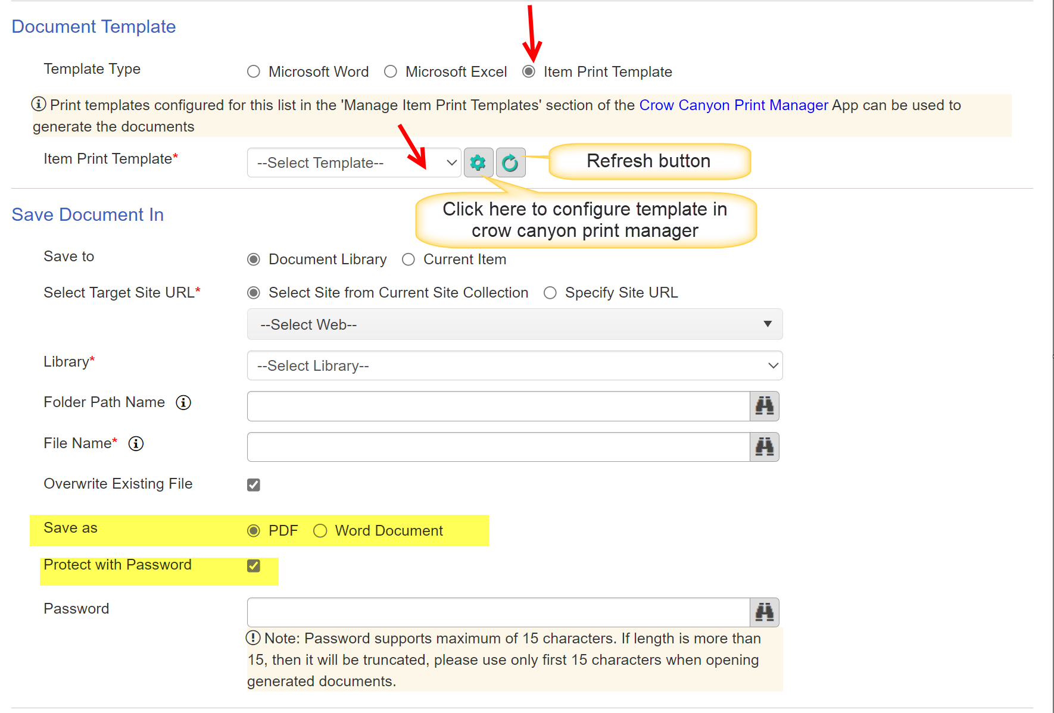Open lookup binoculars for Password field
The width and height of the screenshot is (1054, 713).
[765, 612]
